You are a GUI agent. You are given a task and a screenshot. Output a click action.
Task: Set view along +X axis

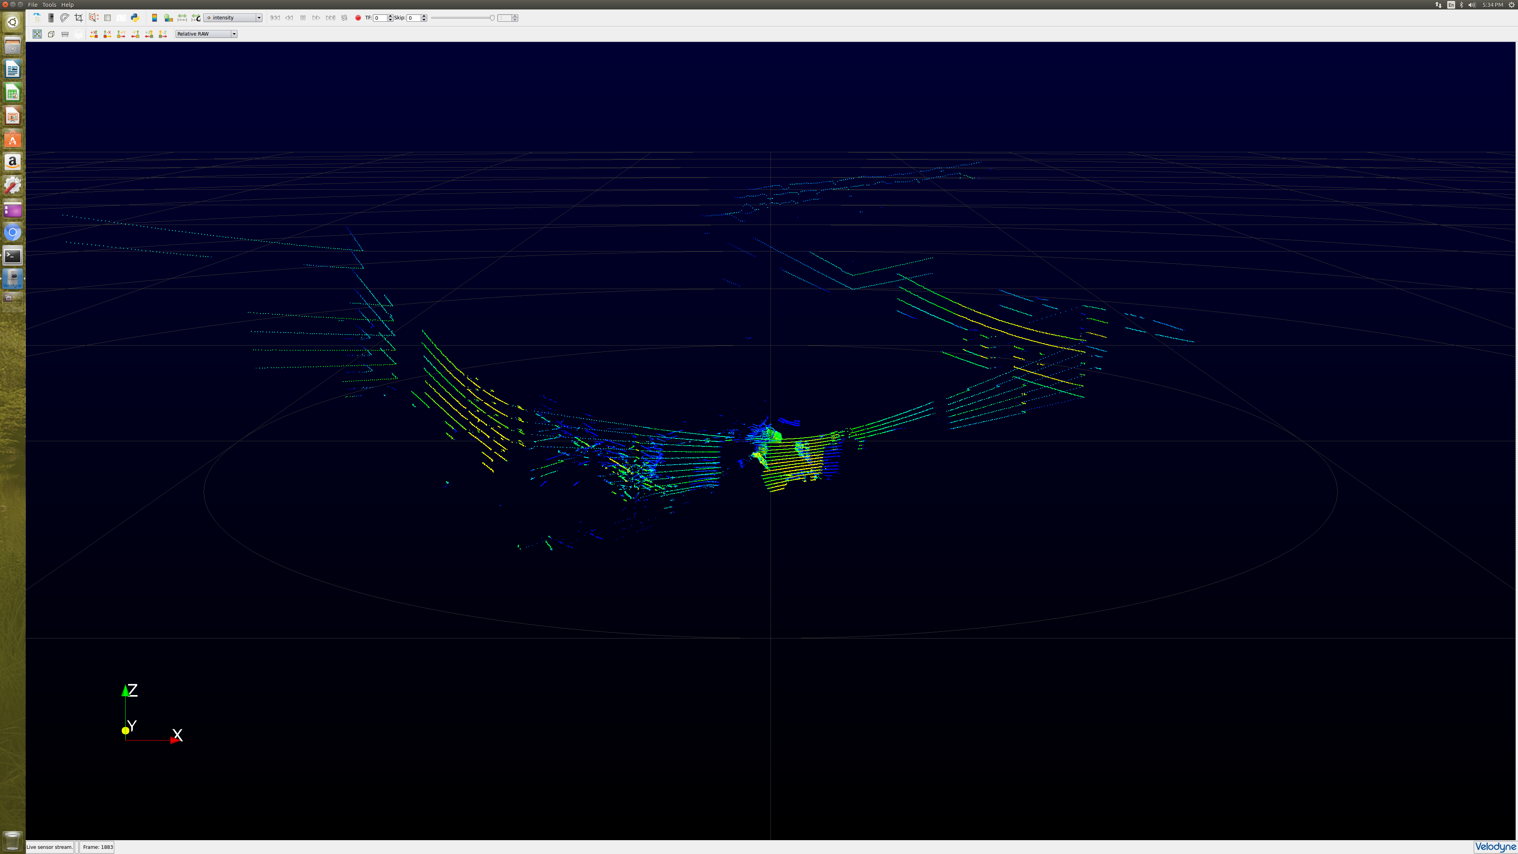94,34
